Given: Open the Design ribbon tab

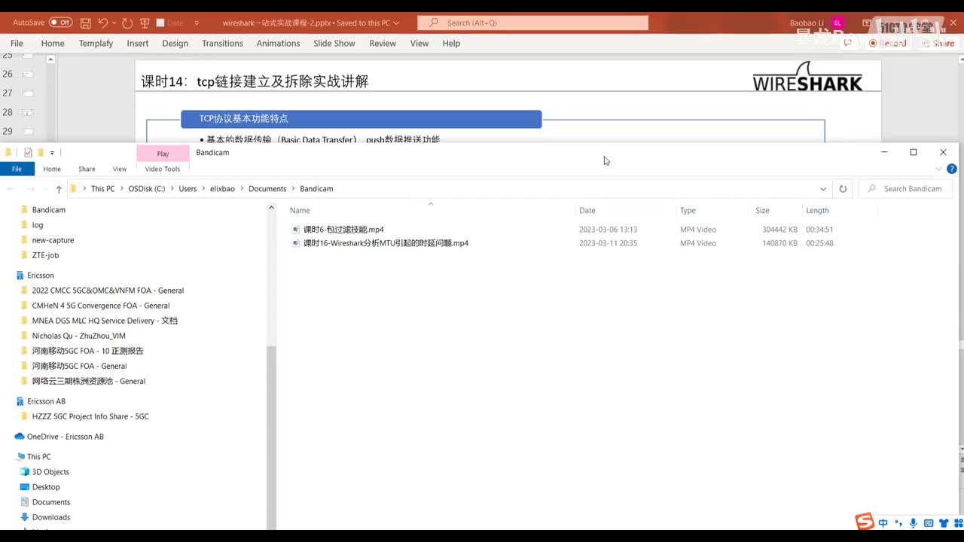Looking at the screenshot, I should tap(175, 44).
